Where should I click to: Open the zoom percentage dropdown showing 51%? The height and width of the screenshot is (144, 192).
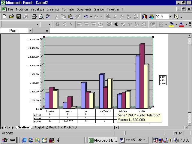170,16
